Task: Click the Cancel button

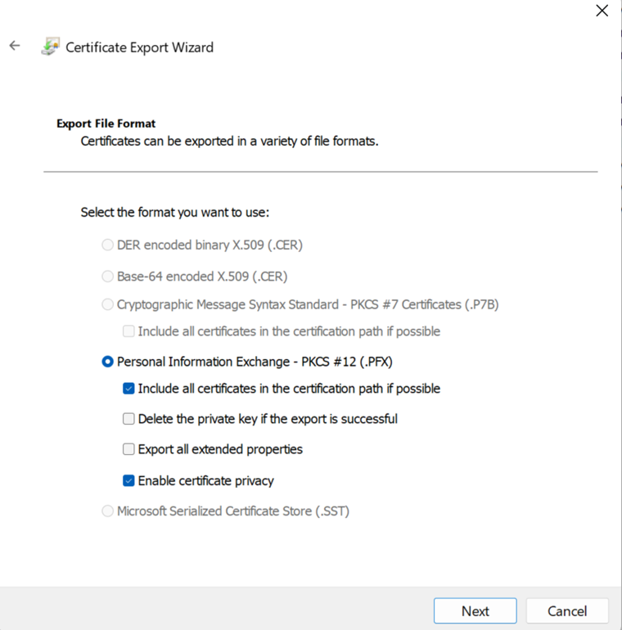Action: click(567, 610)
